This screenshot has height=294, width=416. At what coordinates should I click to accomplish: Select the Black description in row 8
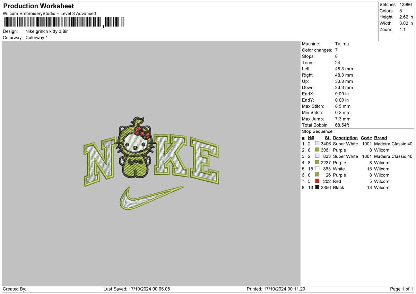[x=339, y=188]
